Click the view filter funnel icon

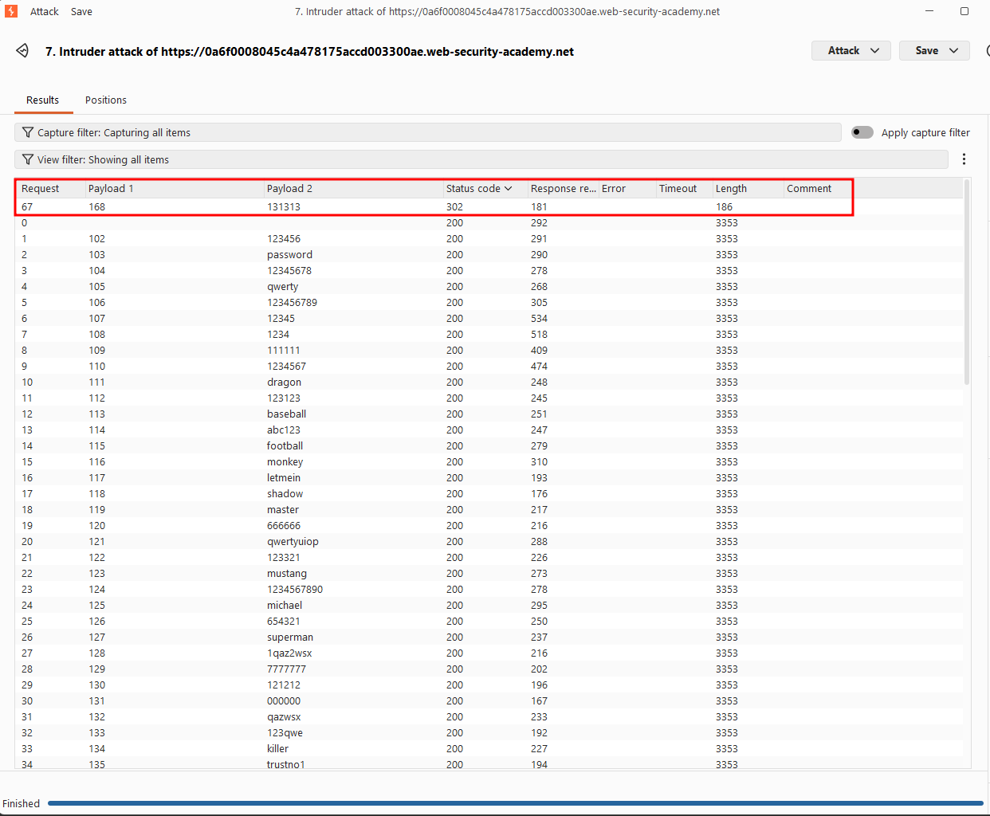point(28,159)
